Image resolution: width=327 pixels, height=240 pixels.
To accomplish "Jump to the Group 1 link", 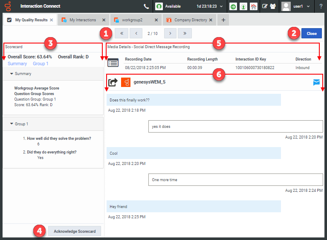I will (x=41, y=64).
